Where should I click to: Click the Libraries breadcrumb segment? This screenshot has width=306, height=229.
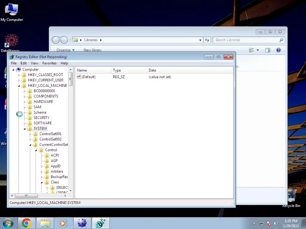tap(91, 40)
